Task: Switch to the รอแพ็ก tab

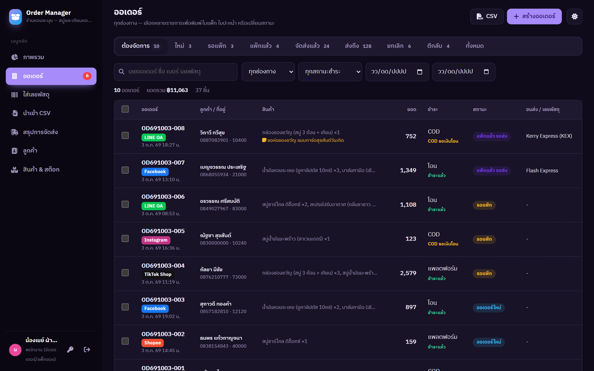Action: (221, 46)
